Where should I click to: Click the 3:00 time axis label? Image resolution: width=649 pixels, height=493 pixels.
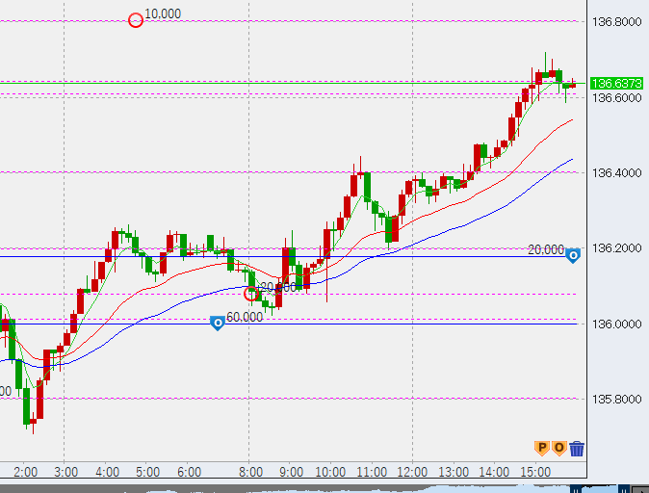[65, 472]
